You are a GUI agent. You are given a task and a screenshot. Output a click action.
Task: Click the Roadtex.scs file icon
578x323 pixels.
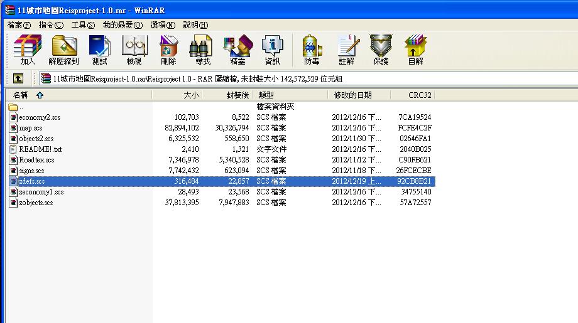(x=13, y=160)
